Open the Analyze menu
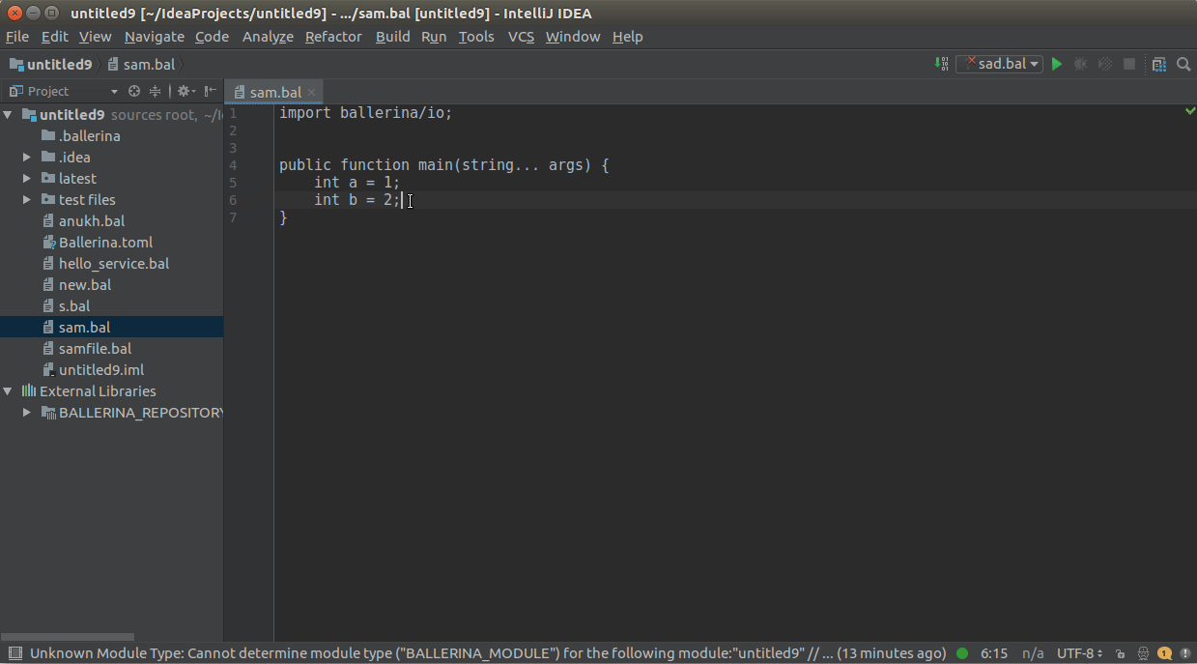The image size is (1197, 664). click(x=268, y=37)
